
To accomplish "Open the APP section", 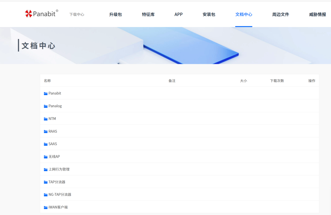I will 178,14.
